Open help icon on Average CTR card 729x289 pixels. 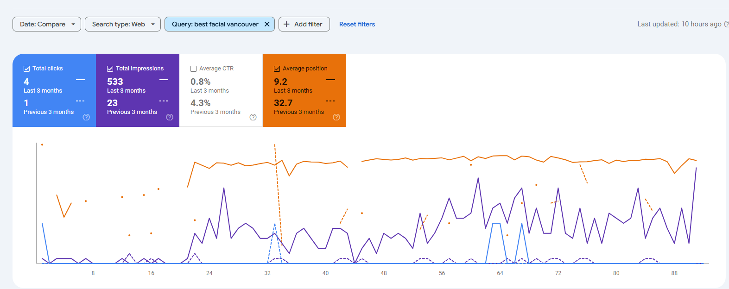[x=253, y=117]
